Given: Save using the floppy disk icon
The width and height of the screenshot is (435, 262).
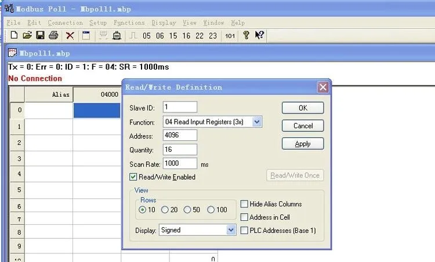Looking at the screenshot, I should pyautogui.click(x=41, y=35).
